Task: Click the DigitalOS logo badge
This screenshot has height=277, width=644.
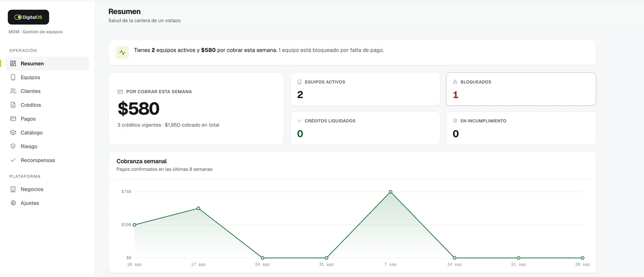Action: click(28, 17)
